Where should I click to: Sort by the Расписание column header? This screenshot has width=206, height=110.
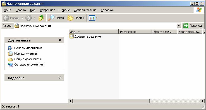[x=135, y=32]
